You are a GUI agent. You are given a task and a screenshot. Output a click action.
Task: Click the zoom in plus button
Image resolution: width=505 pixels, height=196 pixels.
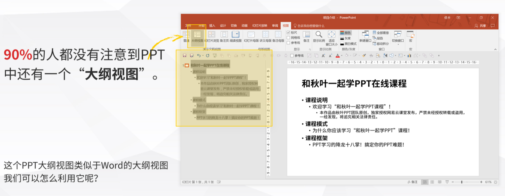pos(481,182)
